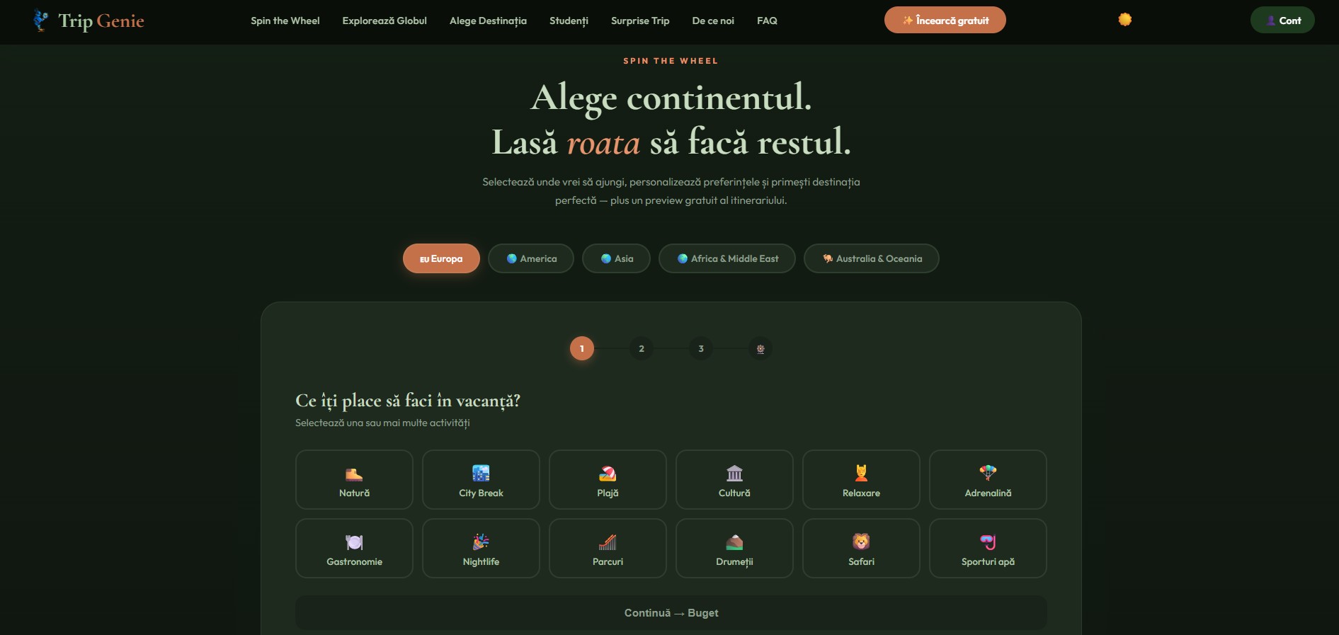Select the Australia & Oceania continent

pyautogui.click(x=871, y=259)
